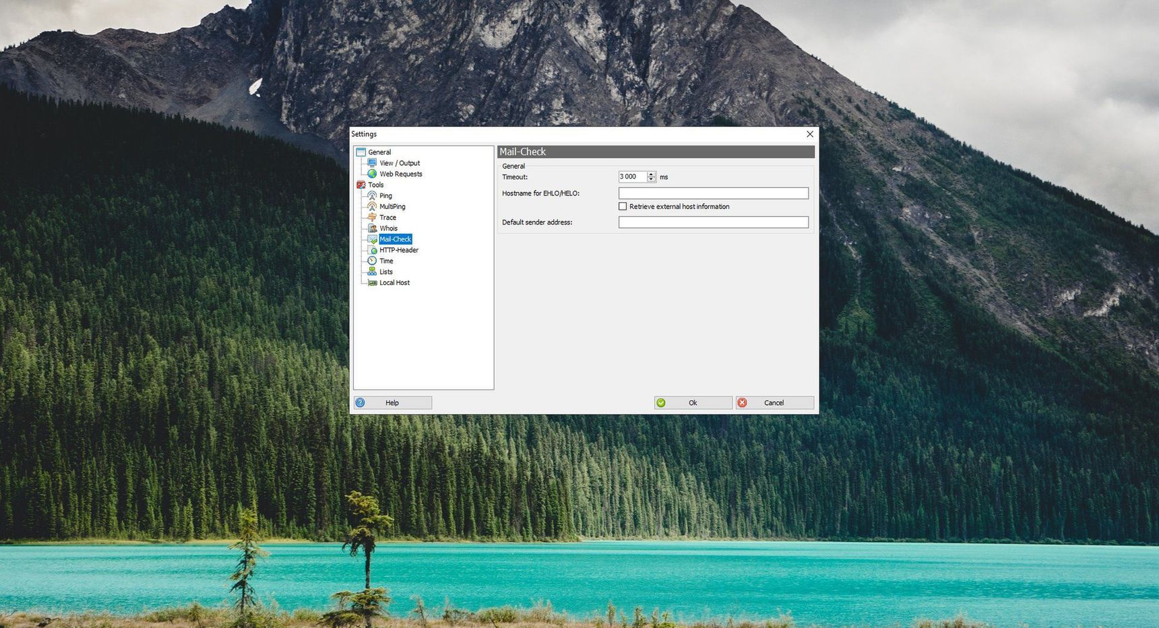The image size is (1159, 628).
Task: Select the highlighted Mail-Check tree label
Action: point(395,239)
